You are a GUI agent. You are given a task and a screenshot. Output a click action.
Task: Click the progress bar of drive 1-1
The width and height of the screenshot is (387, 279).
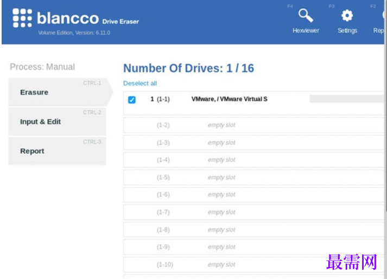[347, 98]
